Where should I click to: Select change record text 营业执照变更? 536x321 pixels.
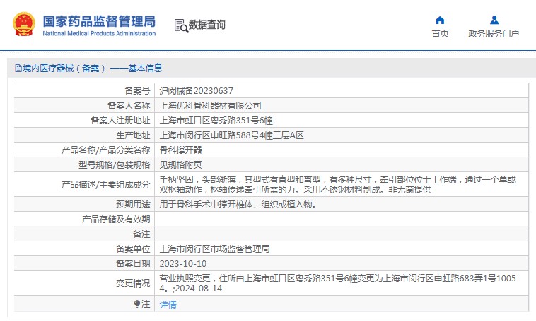[339, 284]
